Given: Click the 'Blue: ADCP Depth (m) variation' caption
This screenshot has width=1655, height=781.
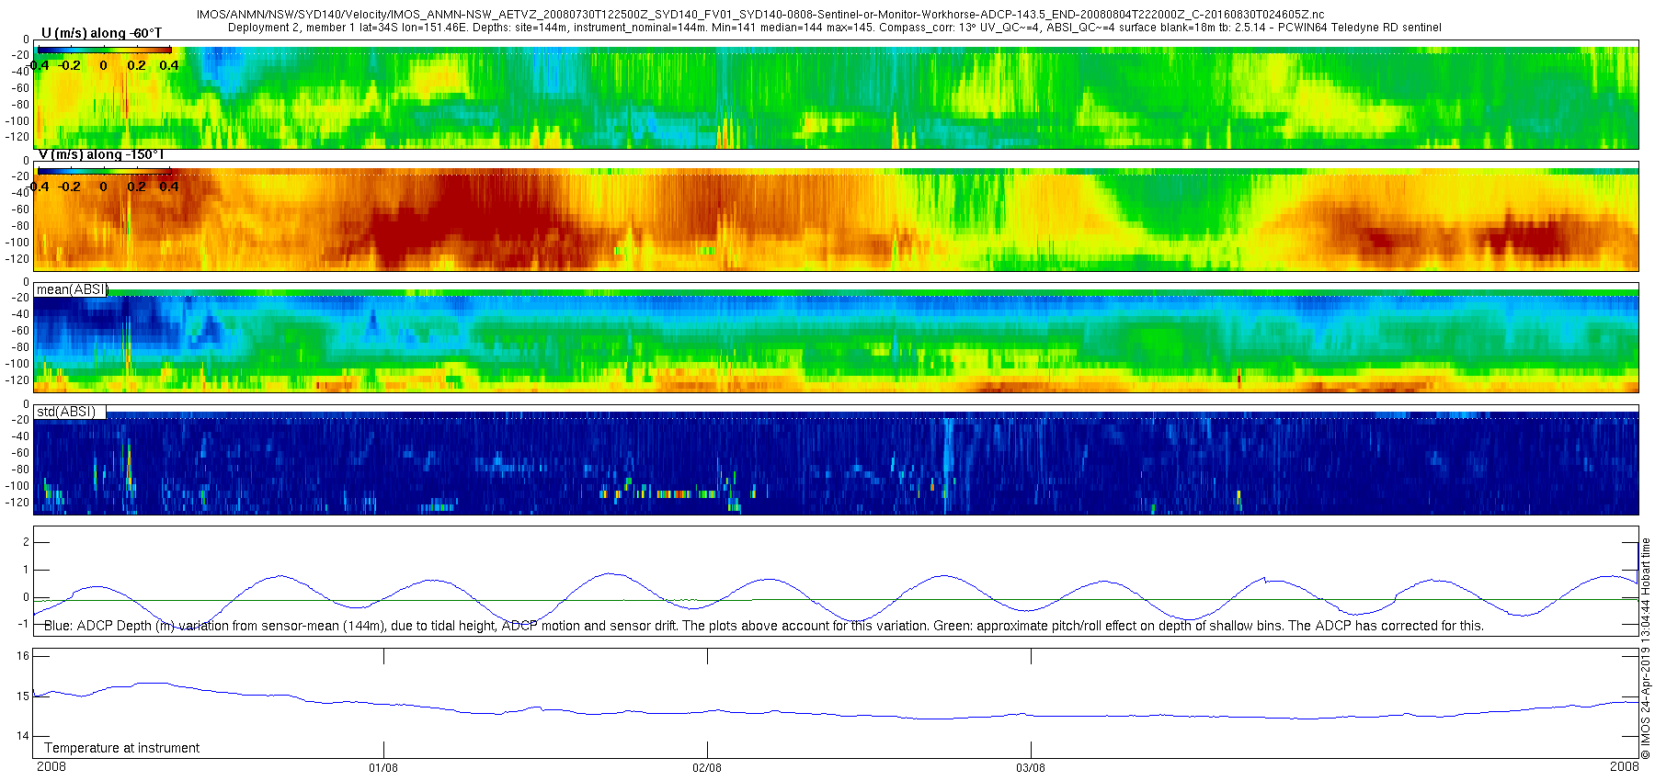Looking at the screenshot, I should 763,626.
